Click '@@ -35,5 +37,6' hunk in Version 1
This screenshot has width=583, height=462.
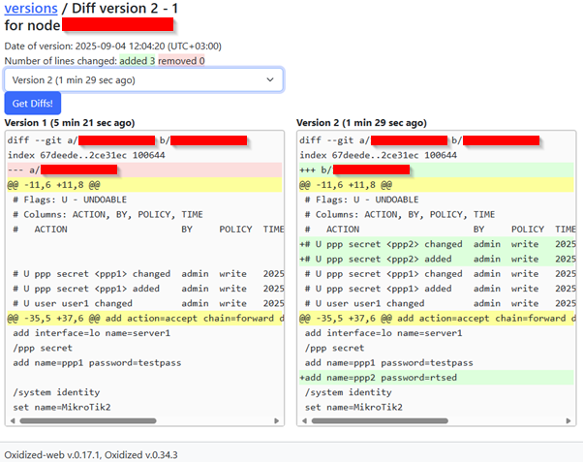[x=144, y=319]
